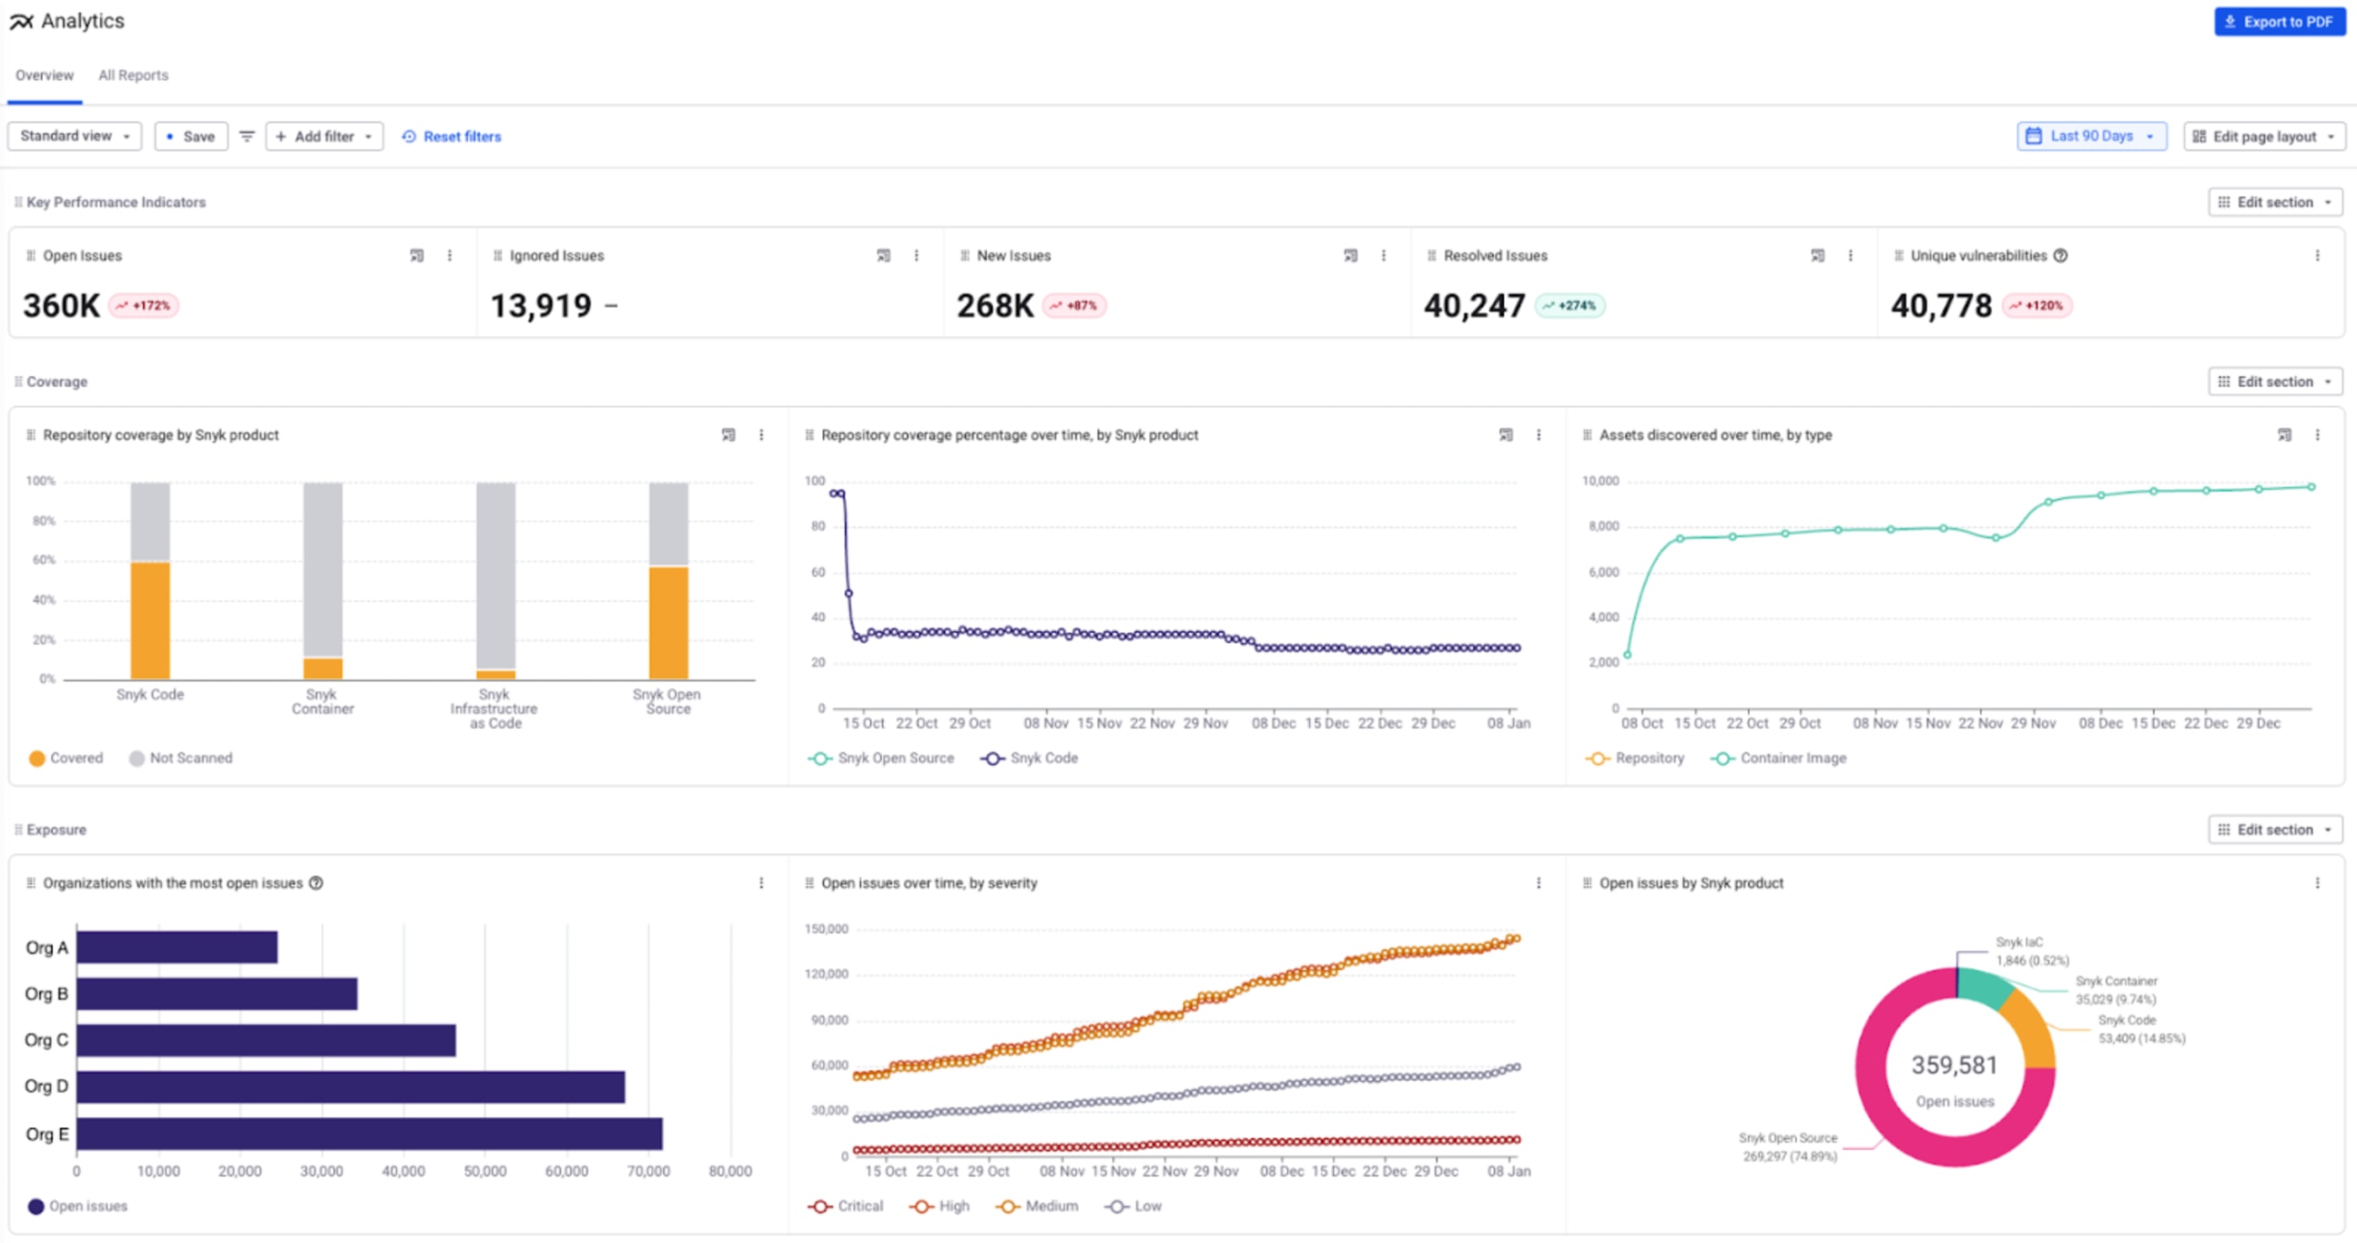
Task: Toggle the Not Scanned legend series
Action: (x=180, y=758)
